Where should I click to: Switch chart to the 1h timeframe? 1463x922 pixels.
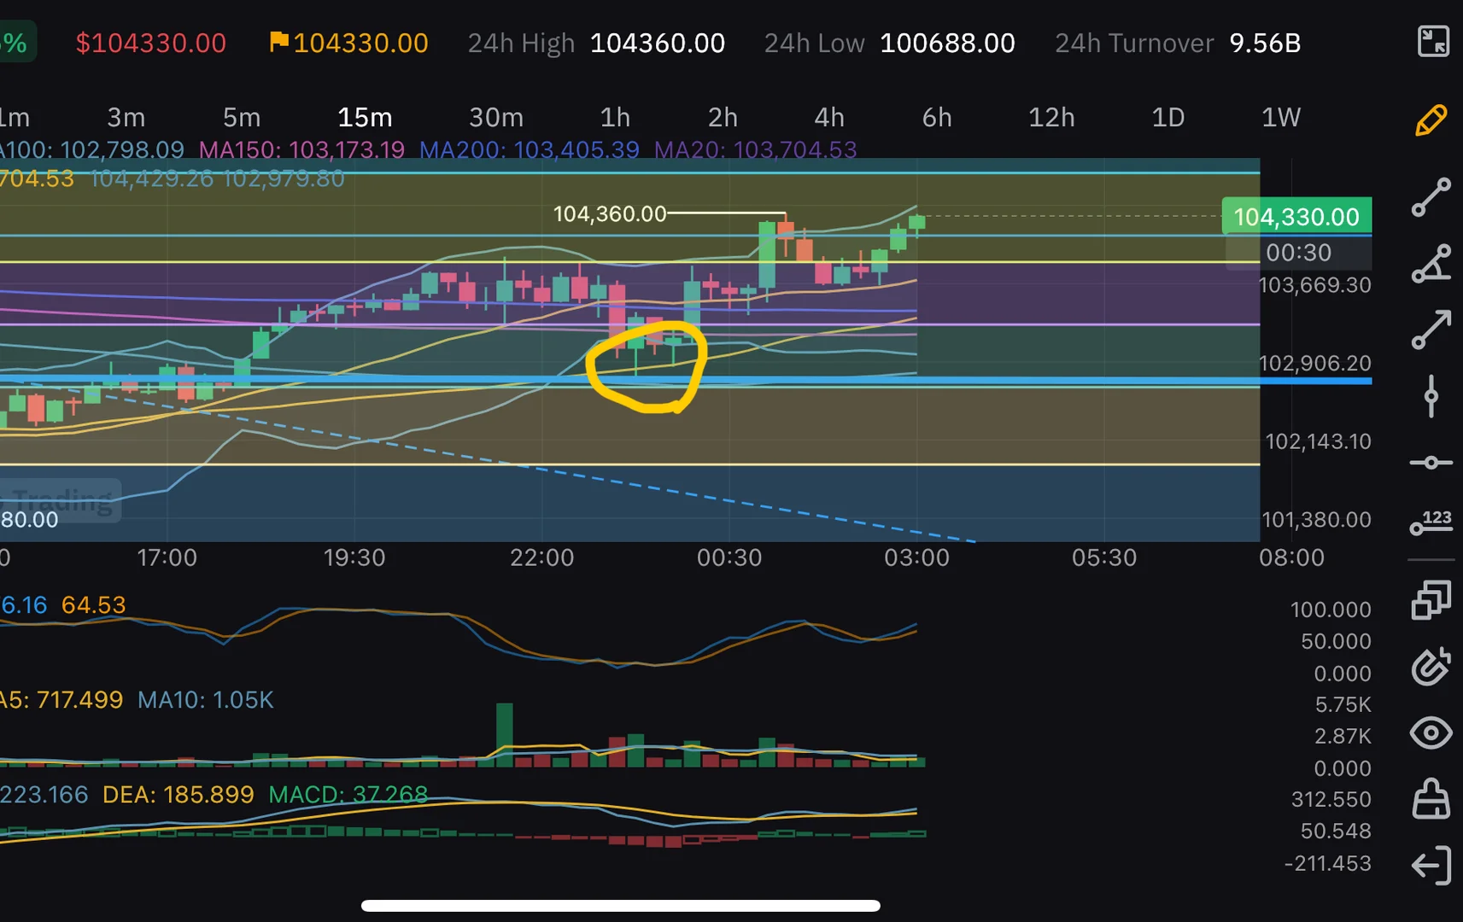[x=615, y=117]
